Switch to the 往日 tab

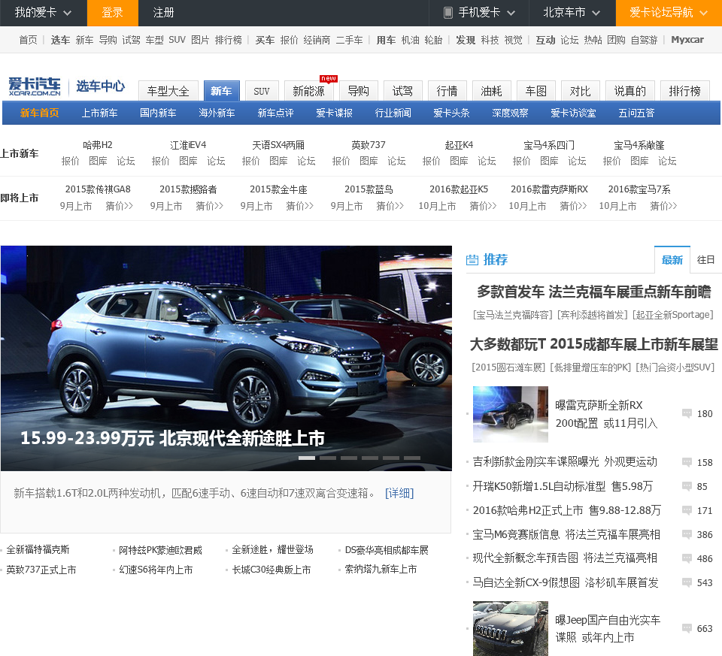pyautogui.click(x=705, y=260)
